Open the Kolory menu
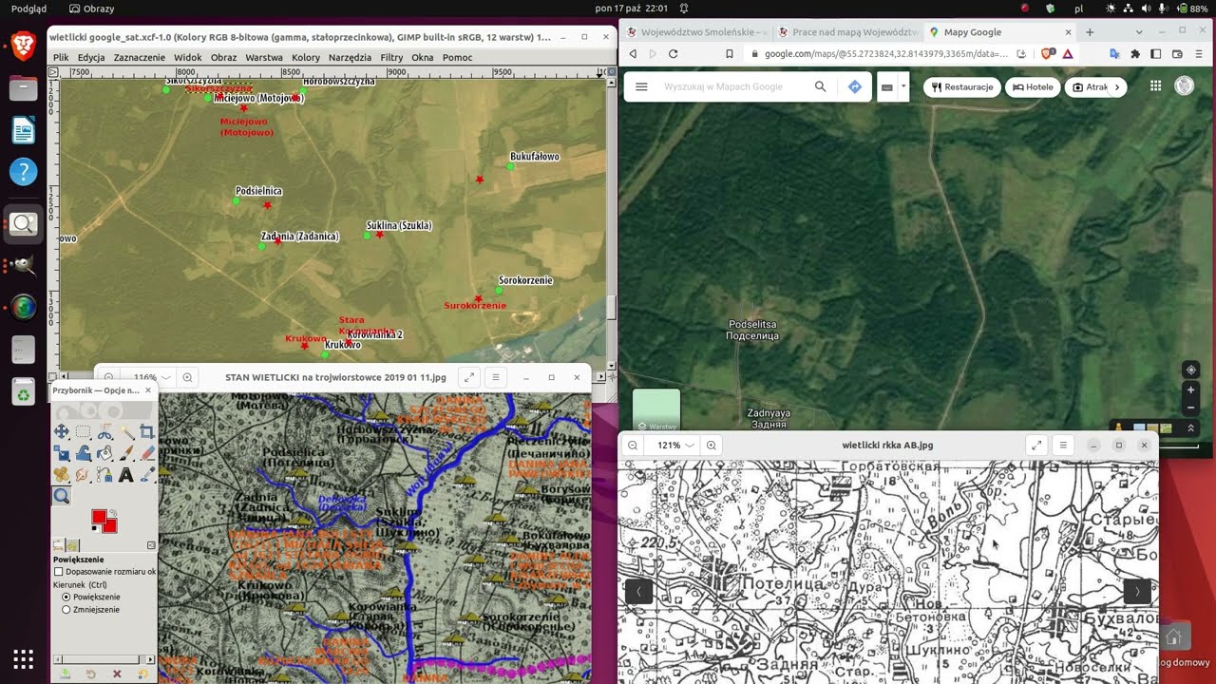 (306, 57)
